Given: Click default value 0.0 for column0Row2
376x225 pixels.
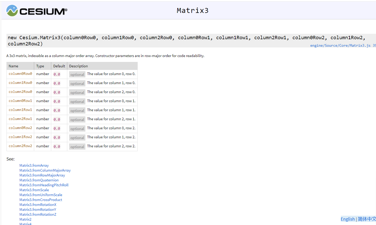Looking at the screenshot, I should point(57,128).
